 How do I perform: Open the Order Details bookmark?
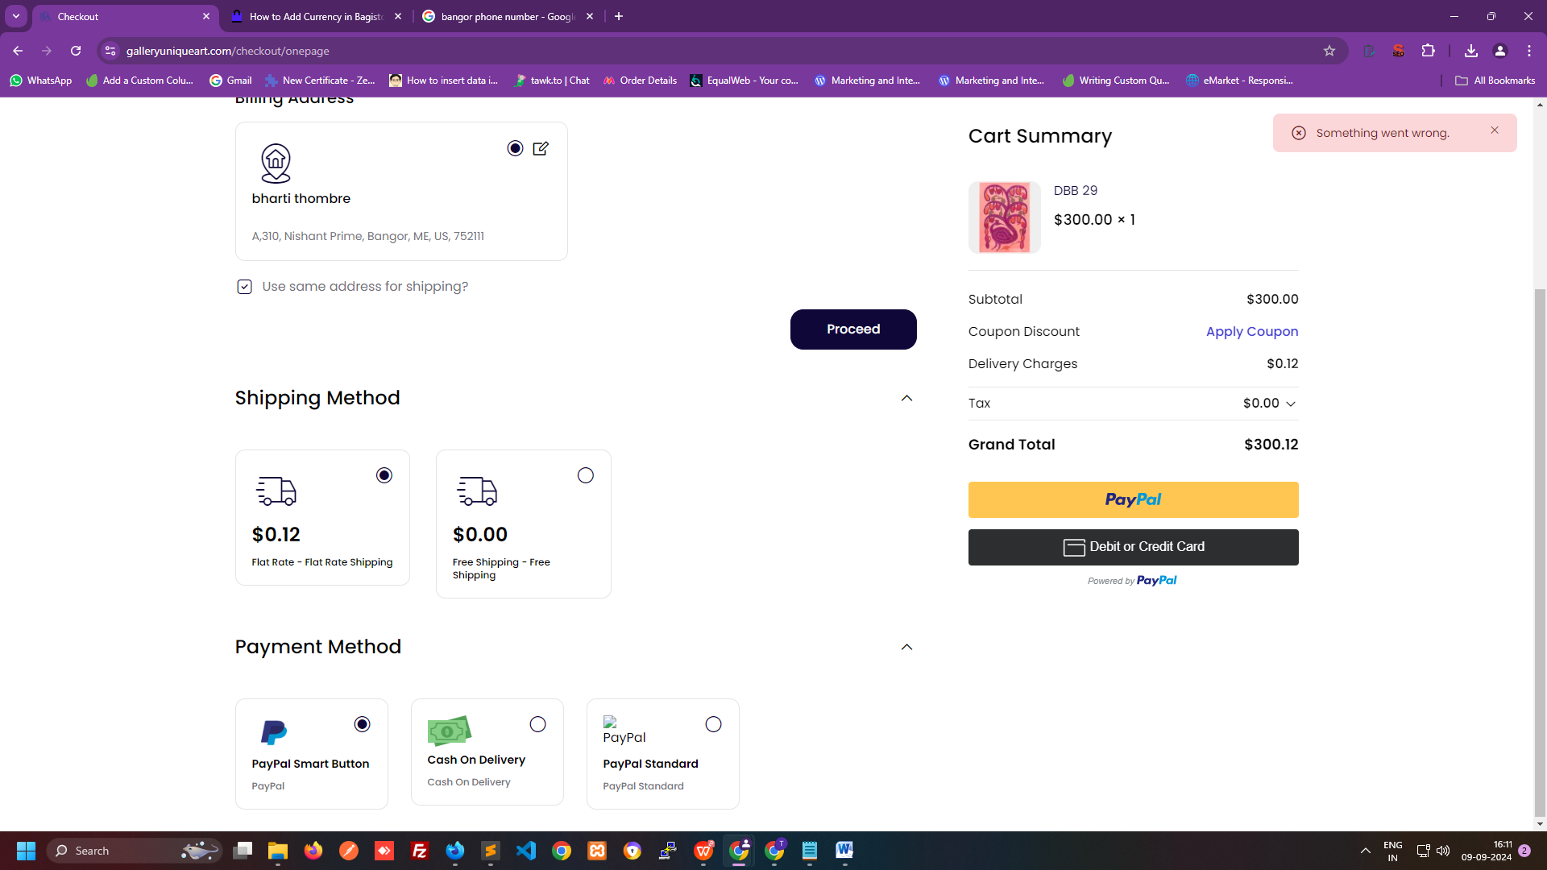640,81
